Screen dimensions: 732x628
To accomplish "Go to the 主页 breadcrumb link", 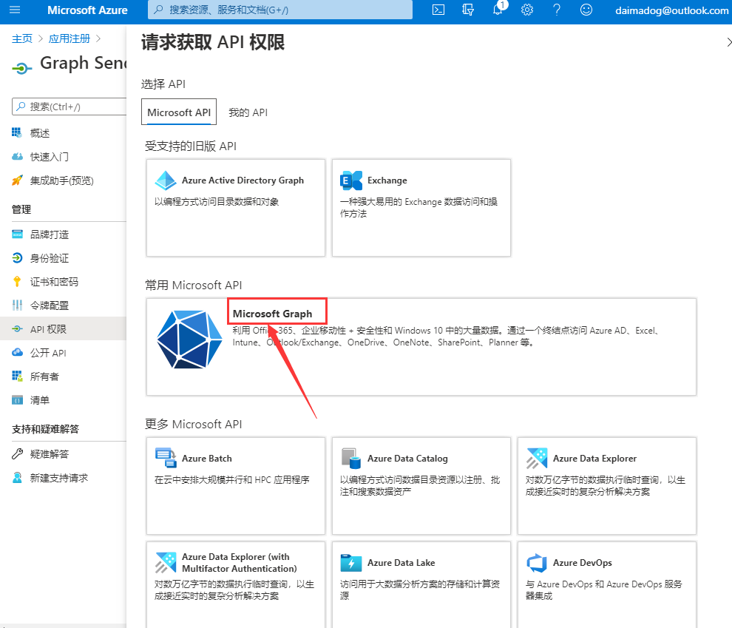I will [22, 38].
